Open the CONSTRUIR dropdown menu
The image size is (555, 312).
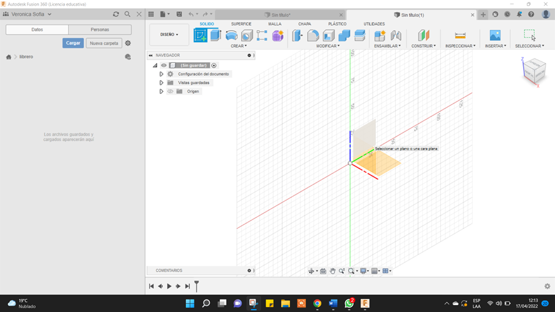423,46
